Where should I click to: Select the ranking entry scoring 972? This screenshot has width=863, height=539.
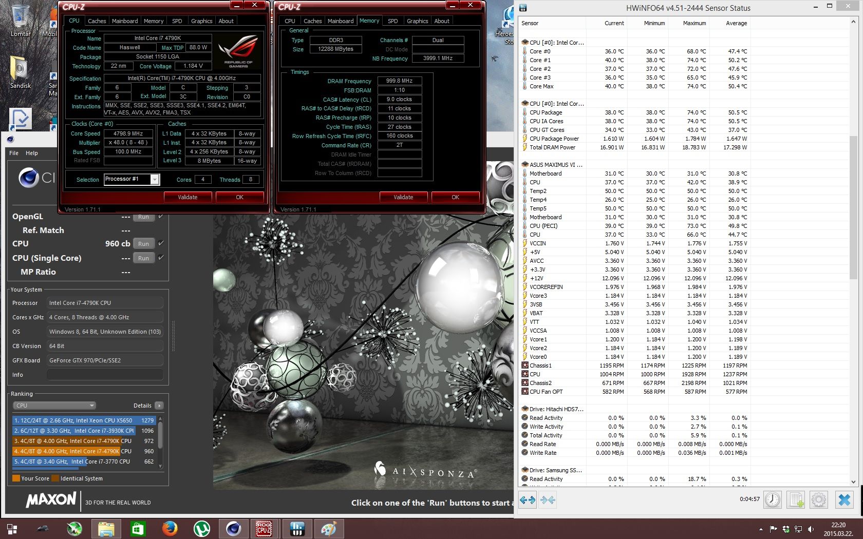point(84,440)
